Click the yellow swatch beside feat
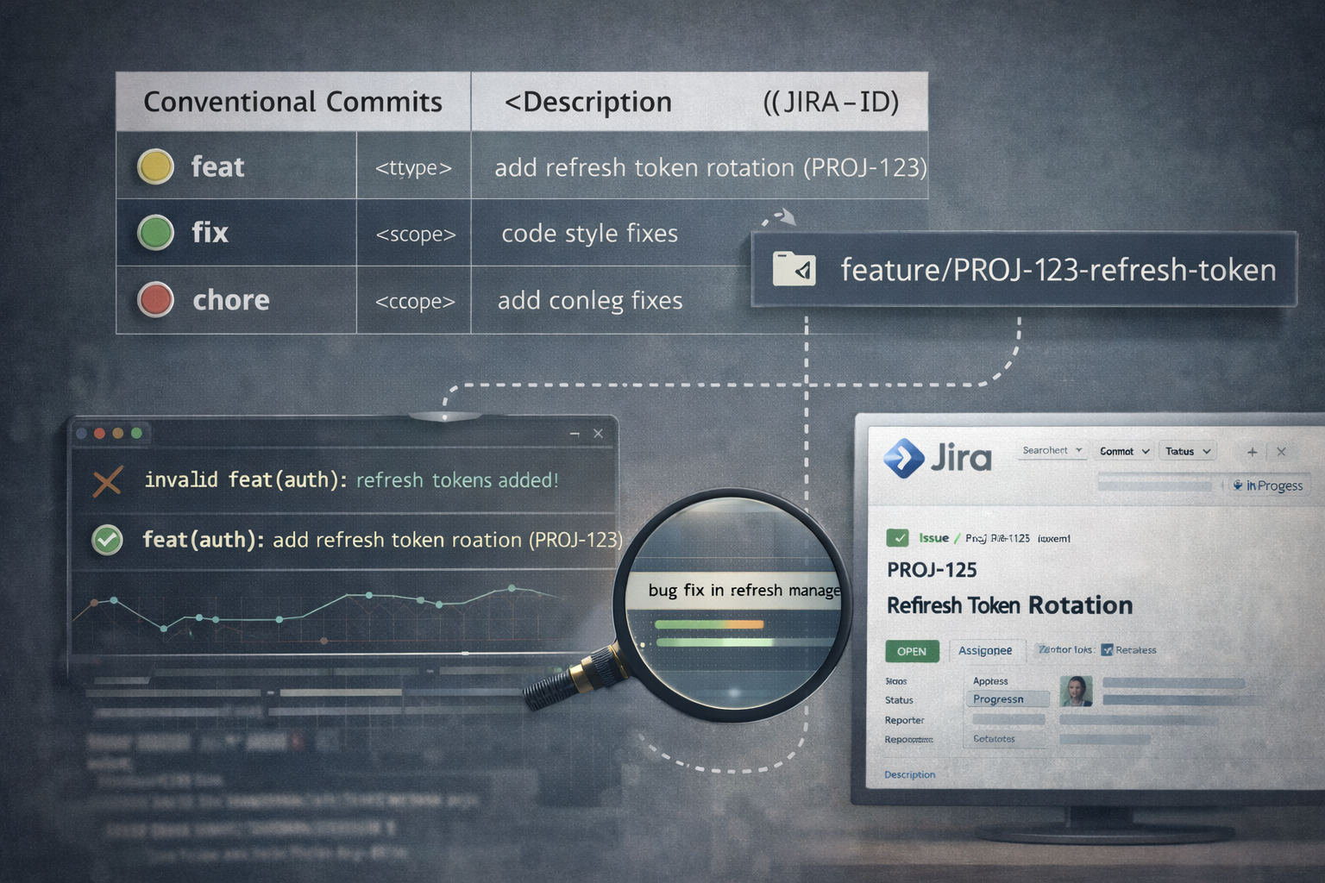Screen dimensions: 1325x883 click(156, 166)
